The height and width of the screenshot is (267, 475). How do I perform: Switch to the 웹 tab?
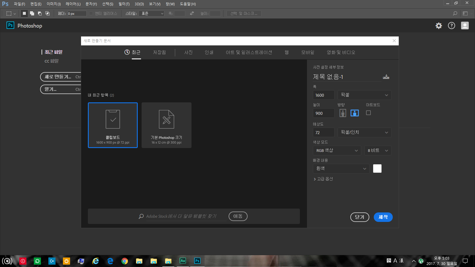click(x=287, y=52)
